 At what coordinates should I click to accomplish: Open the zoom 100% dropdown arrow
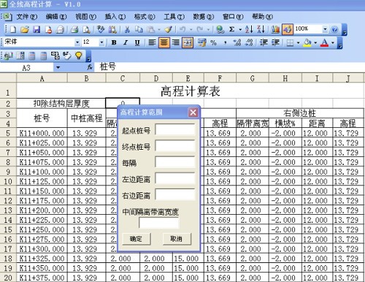325,29
